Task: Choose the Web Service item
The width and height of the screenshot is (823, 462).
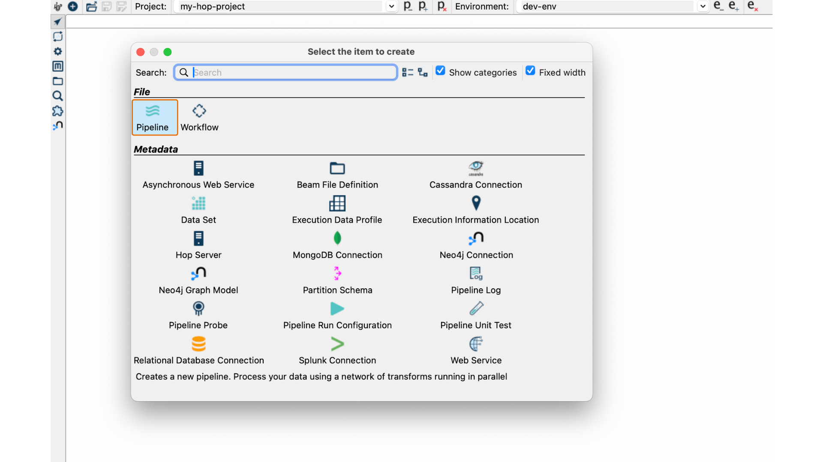Action: [x=476, y=350]
